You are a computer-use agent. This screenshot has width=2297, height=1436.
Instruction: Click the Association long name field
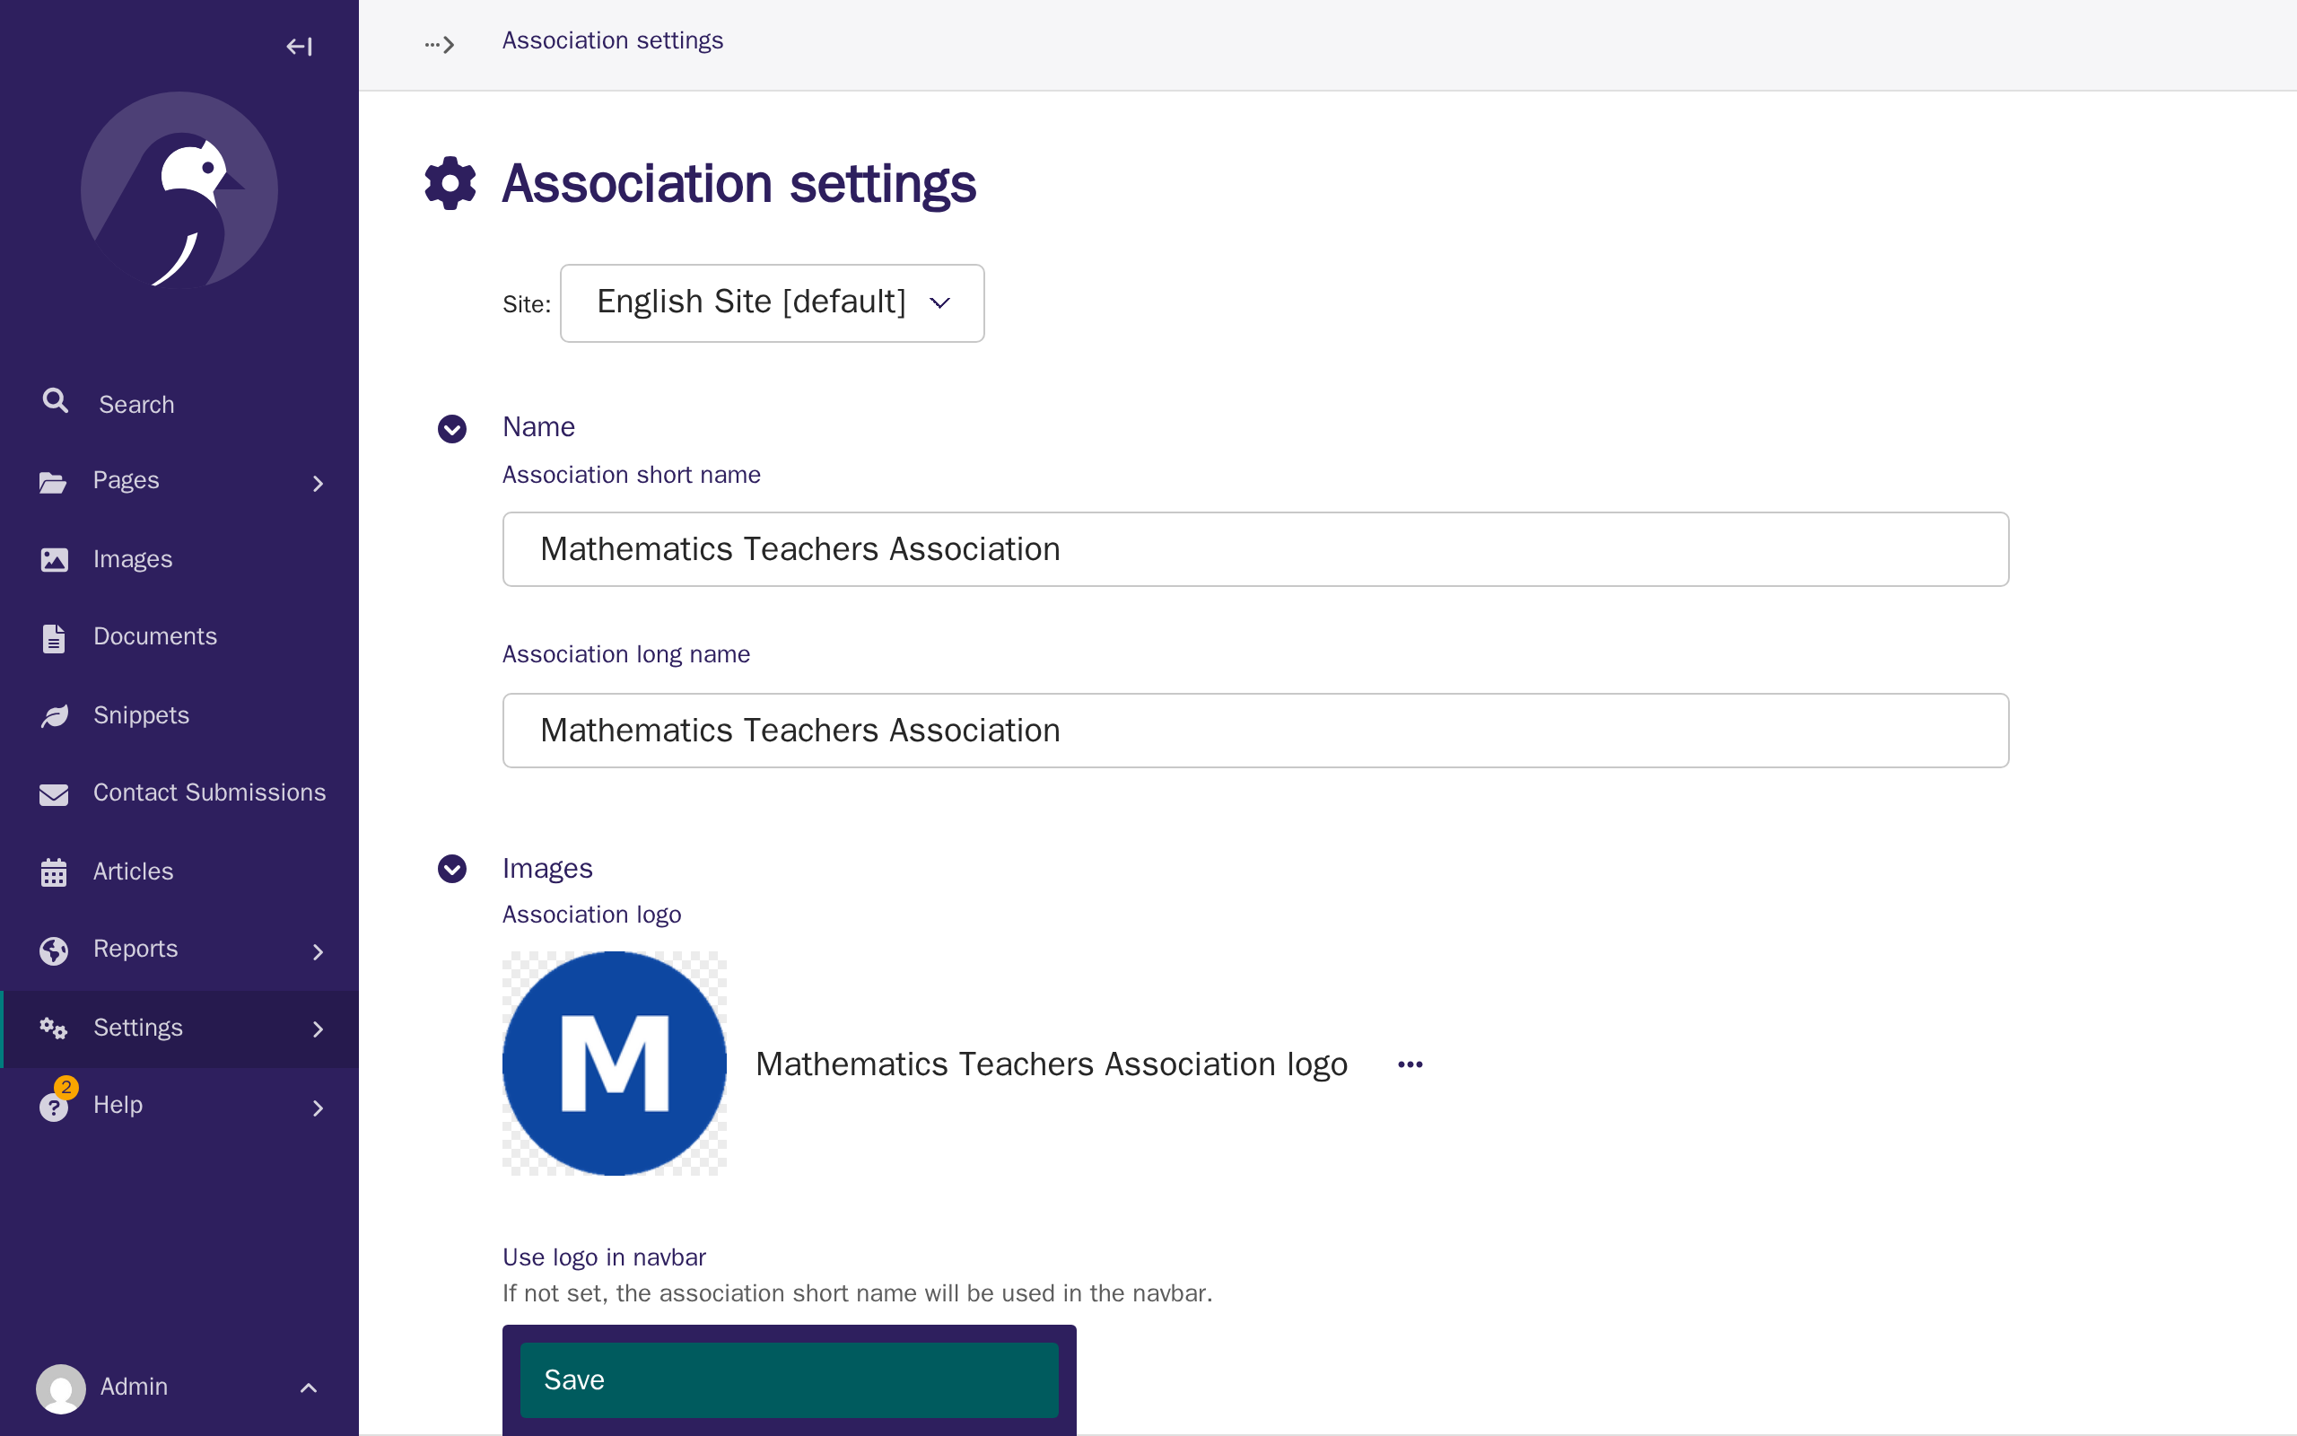[1254, 731]
